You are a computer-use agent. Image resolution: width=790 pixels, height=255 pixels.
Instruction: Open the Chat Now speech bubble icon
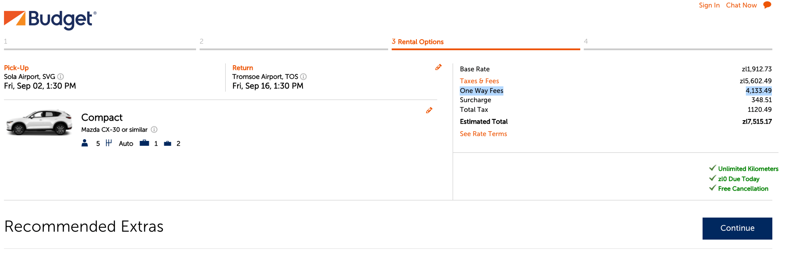(767, 5)
